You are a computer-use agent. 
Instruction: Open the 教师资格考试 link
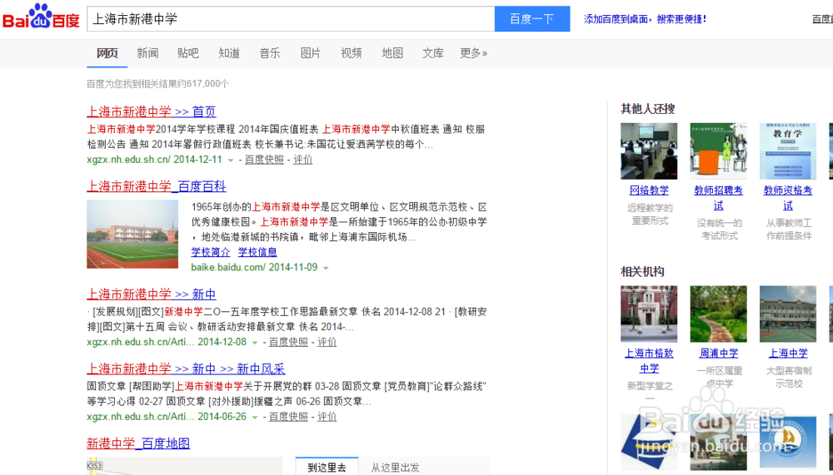[788, 197]
